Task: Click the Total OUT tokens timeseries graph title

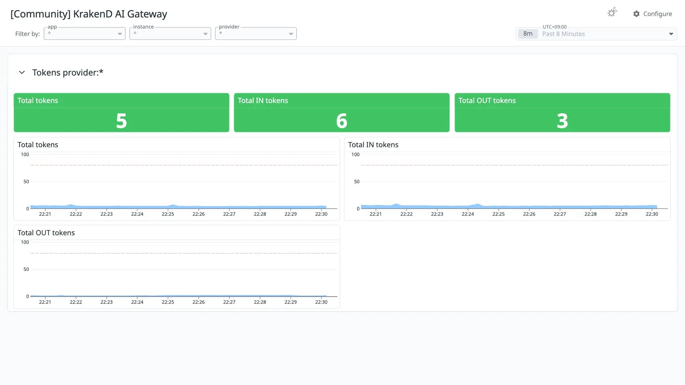Action: pos(46,233)
